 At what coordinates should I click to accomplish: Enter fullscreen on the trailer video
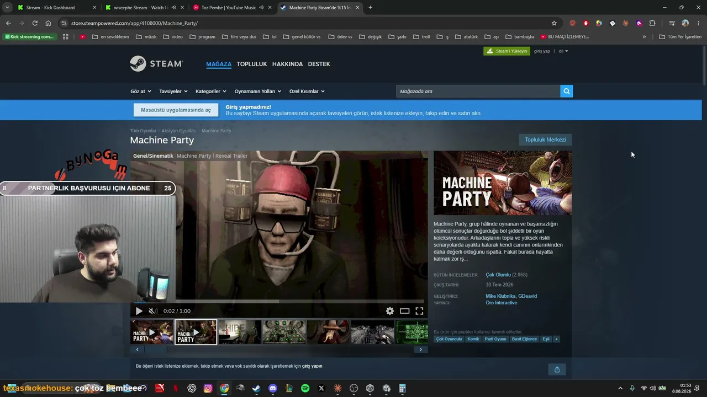click(419, 311)
